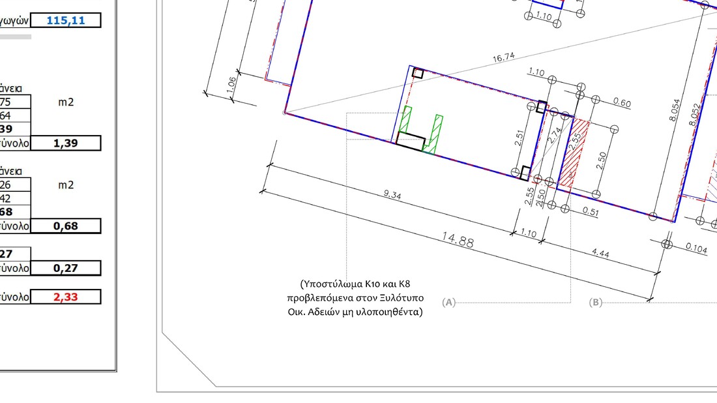Image resolution: width=717 pixels, height=403 pixels.
Task: Select the blue 115,11 value cell
Action: [x=66, y=20]
